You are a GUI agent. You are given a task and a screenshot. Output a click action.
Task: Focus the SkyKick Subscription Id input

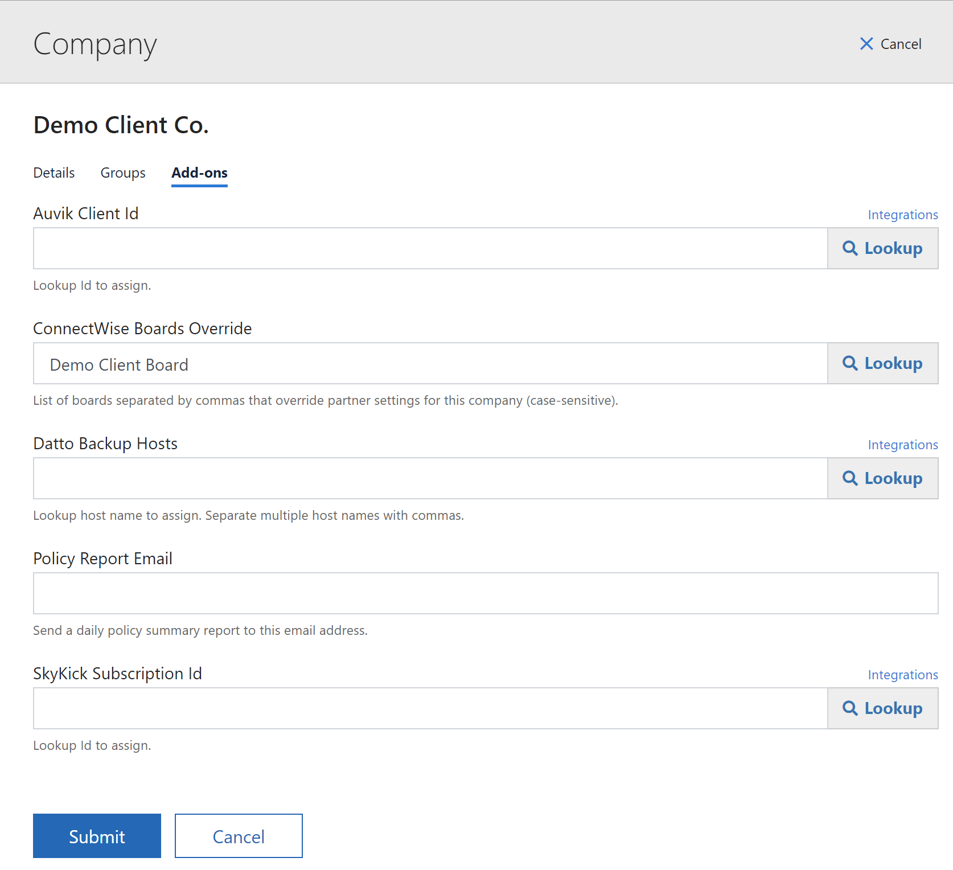click(x=430, y=708)
